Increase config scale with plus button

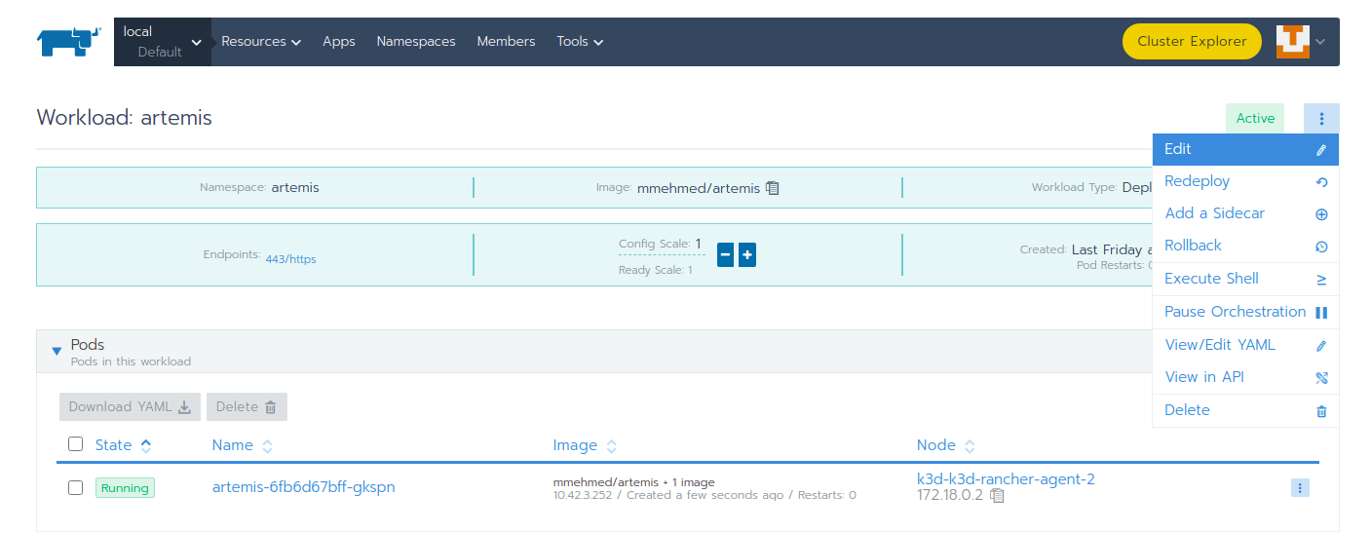click(x=747, y=255)
